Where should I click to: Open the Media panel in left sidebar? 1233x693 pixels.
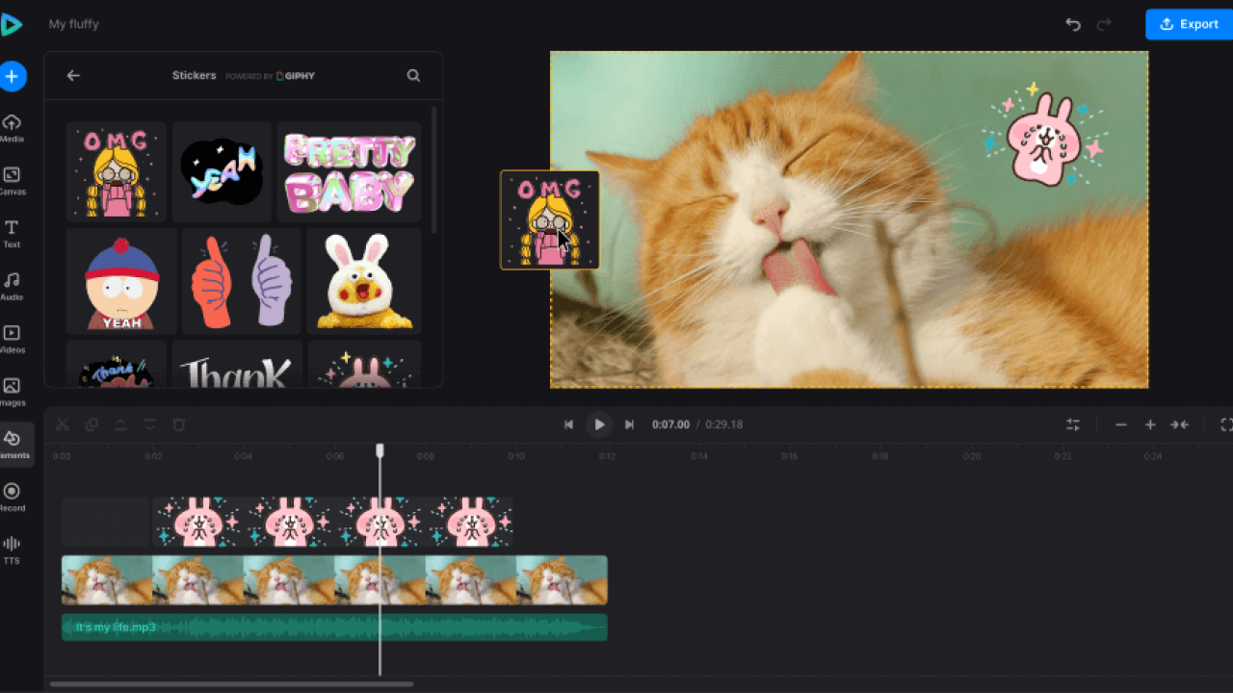[13, 126]
